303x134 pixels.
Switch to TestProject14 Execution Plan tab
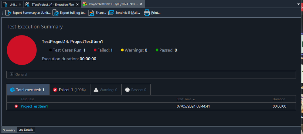pyautogui.click(x=52, y=4)
